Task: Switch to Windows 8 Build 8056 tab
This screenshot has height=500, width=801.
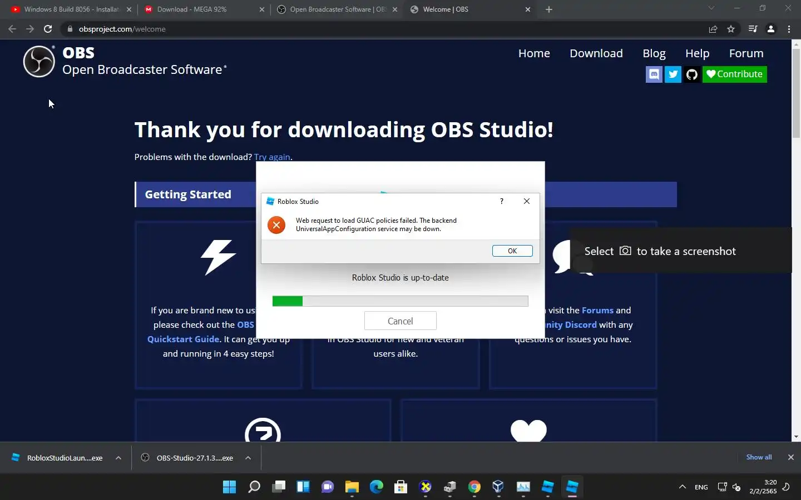Action: 71,9
